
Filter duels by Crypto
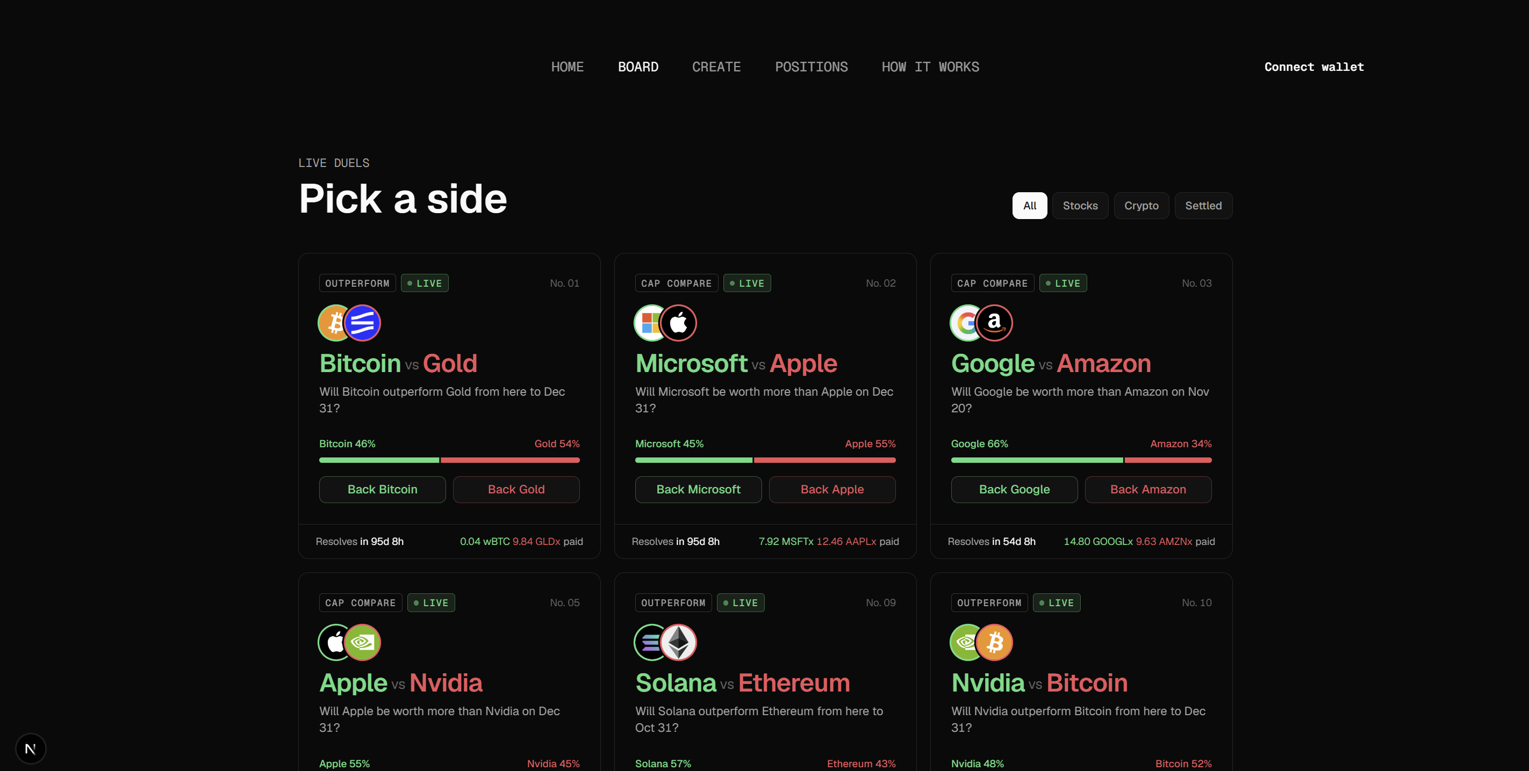coord(1141,206)
